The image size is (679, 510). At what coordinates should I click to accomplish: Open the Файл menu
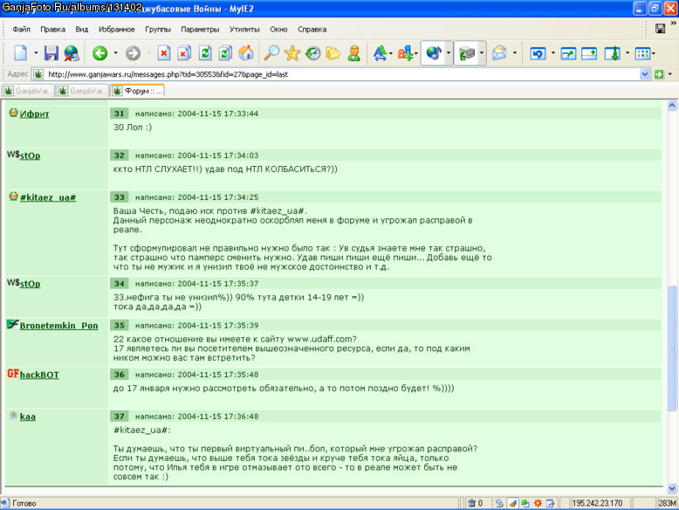point(21,30)
